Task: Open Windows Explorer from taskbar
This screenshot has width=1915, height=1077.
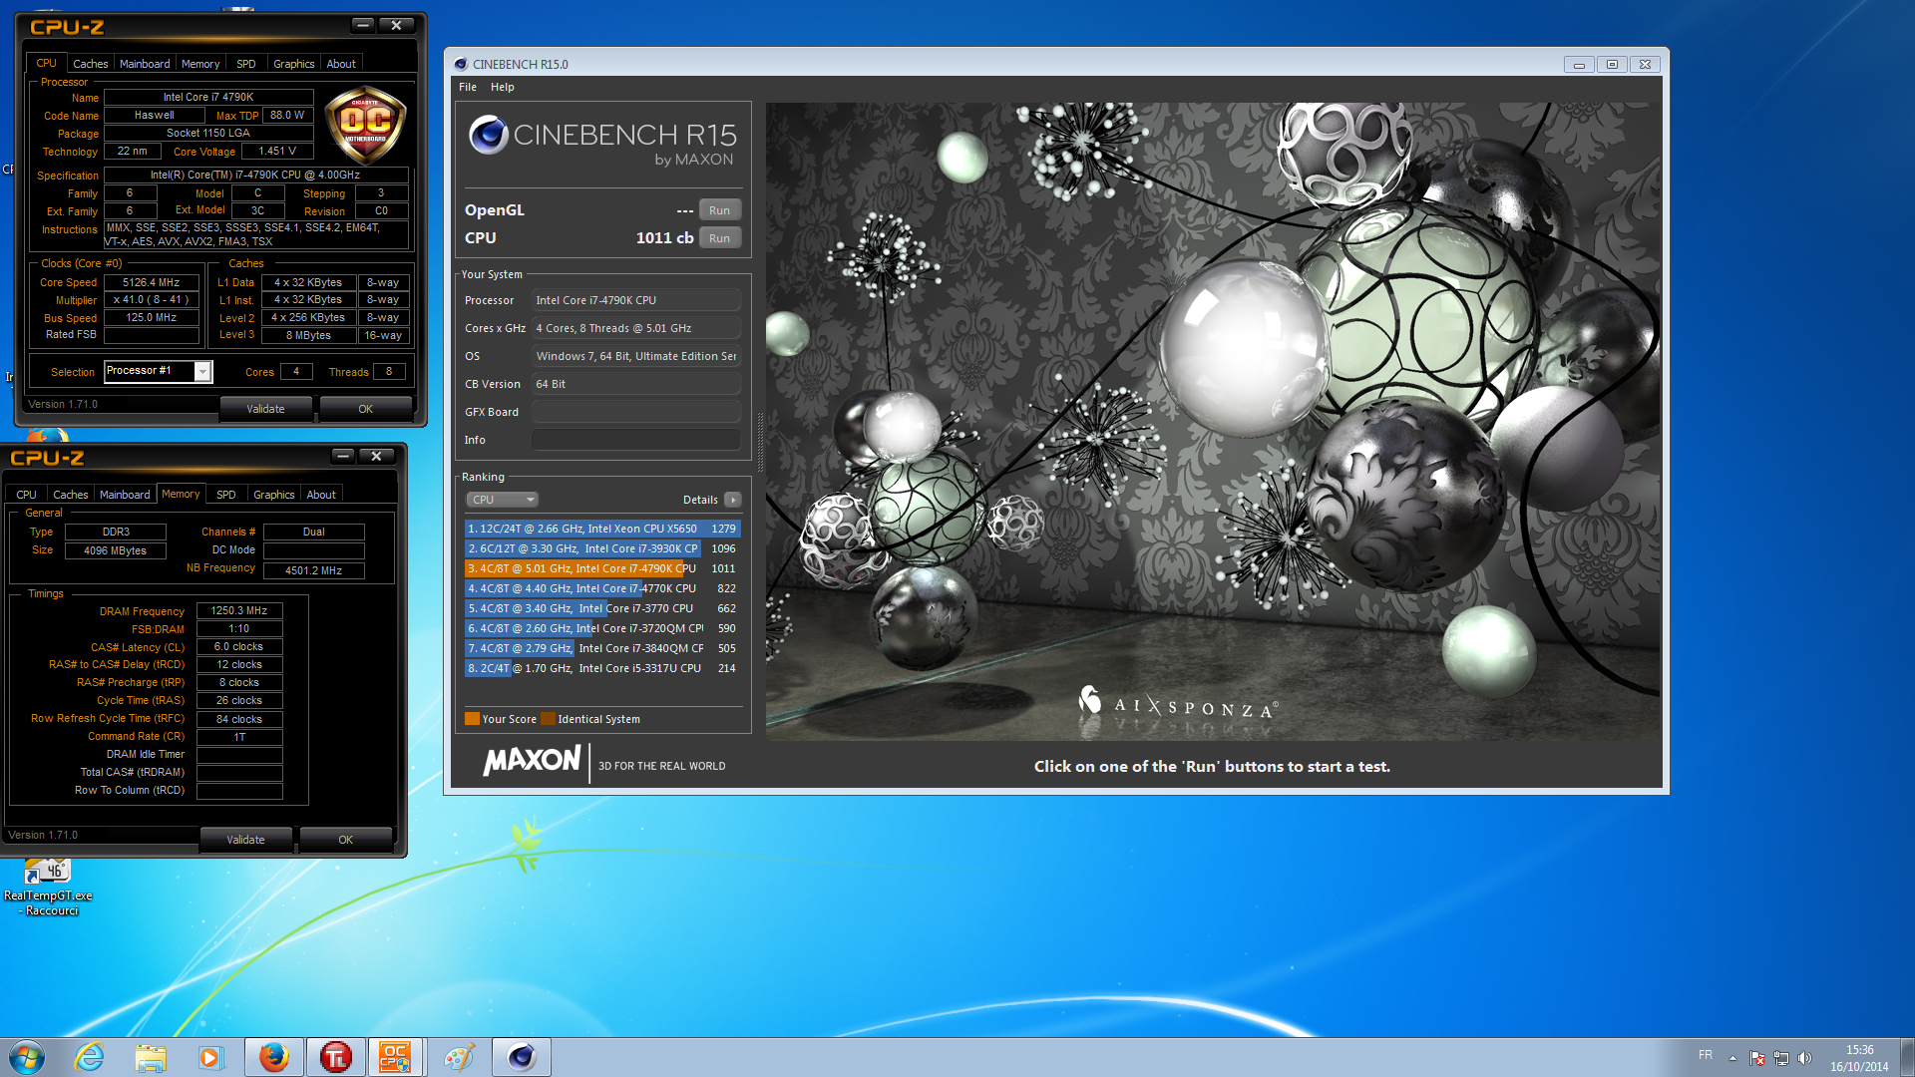Action: [x=151, y=1057]
